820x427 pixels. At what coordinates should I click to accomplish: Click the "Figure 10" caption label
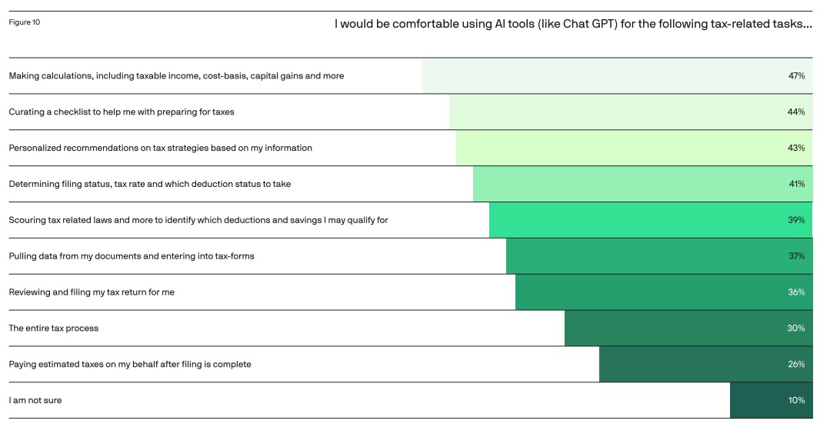(25, 22)
